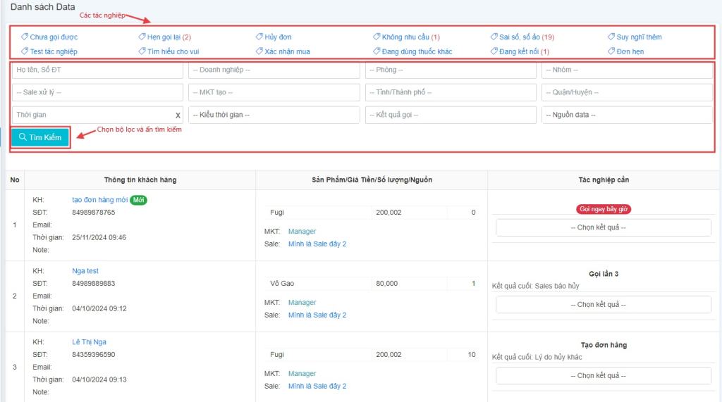Select Chọn kết quả for Nga test row
Viewport: 722px width, 402px height.
[603, 304]
